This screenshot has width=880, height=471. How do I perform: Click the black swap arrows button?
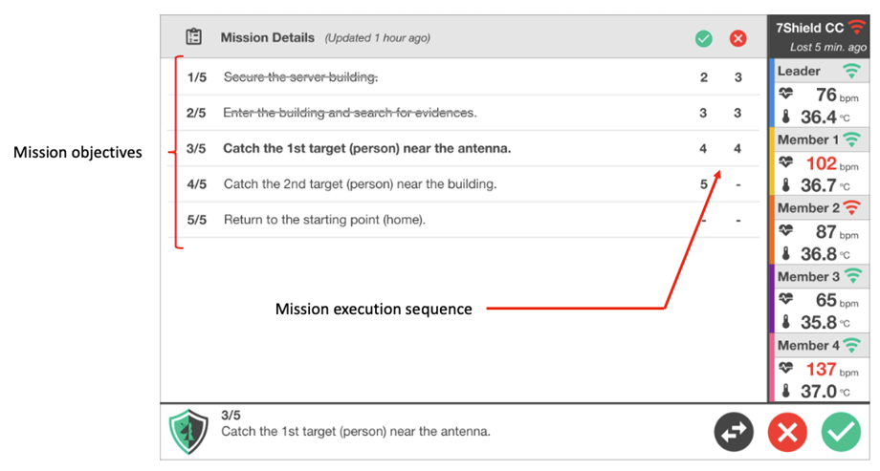(734, 432)
